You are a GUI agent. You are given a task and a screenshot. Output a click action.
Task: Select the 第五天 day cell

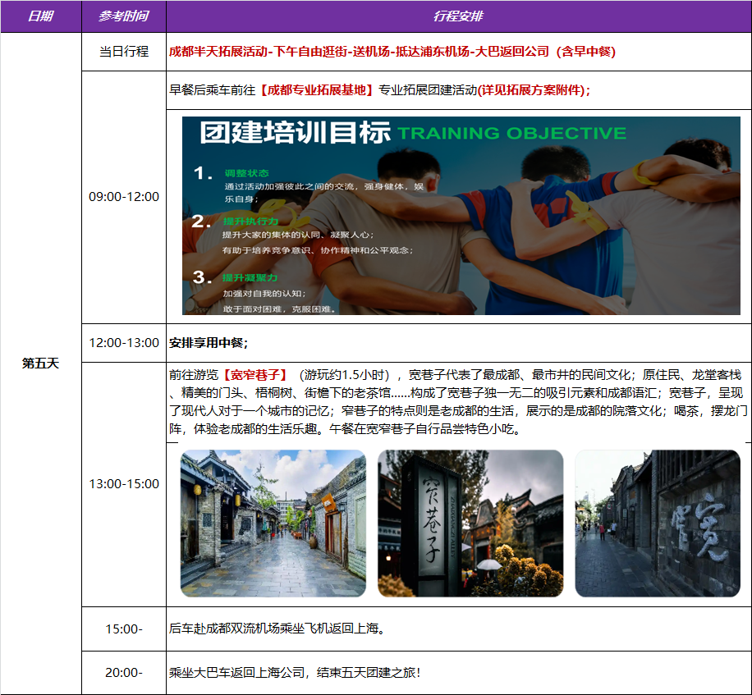[x=40, y=364]
